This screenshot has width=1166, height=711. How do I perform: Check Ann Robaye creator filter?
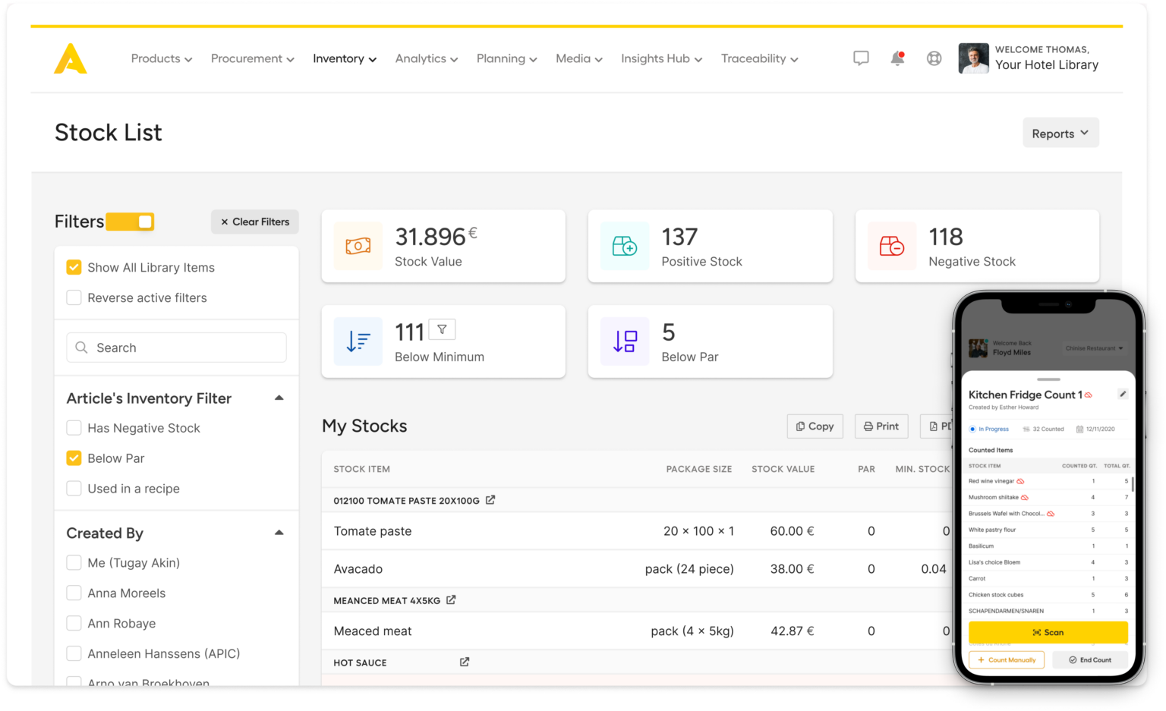point(74,624)
